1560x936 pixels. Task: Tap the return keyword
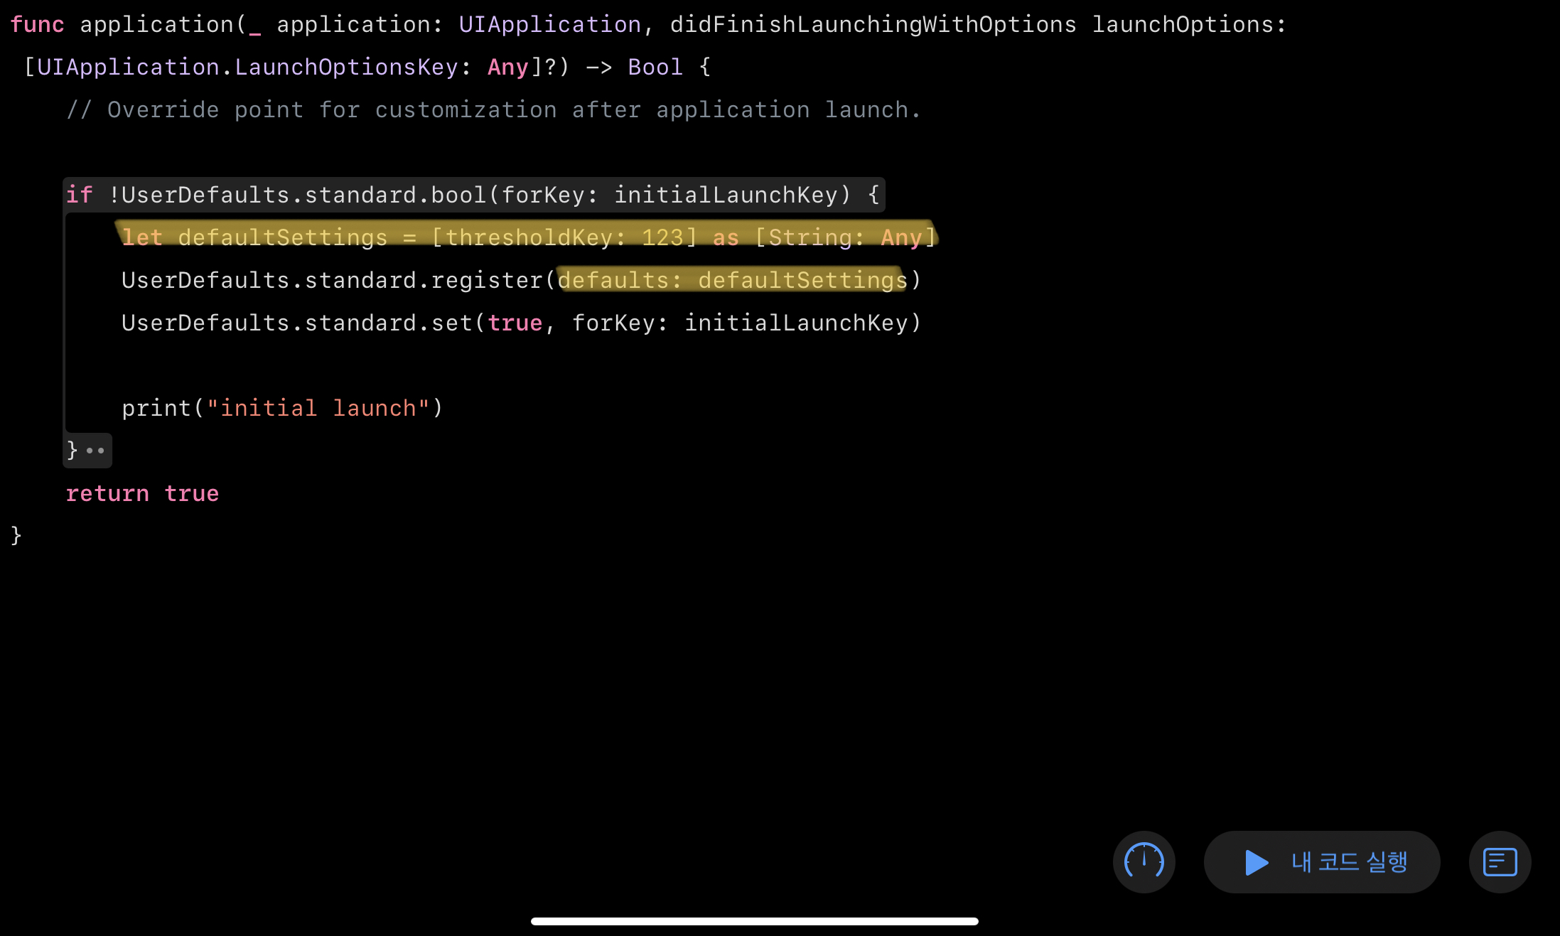coord(107,493)
